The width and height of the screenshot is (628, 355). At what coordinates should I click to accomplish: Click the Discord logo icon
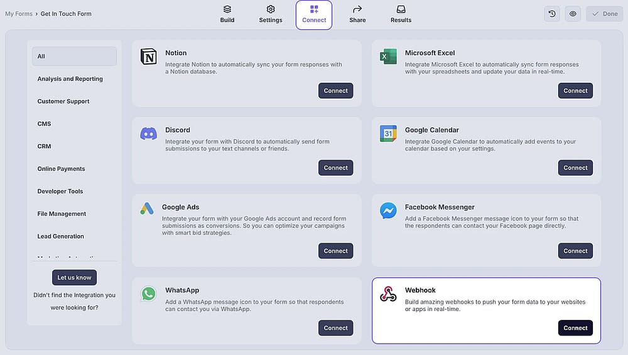149,133
